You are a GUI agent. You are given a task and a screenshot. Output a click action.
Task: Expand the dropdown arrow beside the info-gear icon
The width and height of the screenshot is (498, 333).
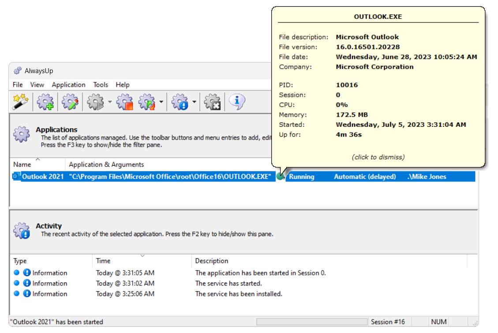(x=195, y=102)
